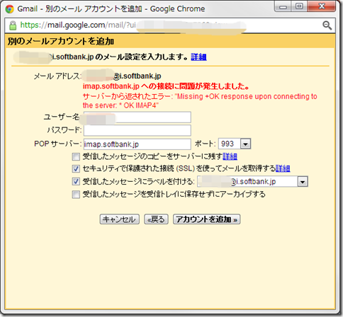
Task: Click the 'the server: * OK IMAP4' error line
Action: [x=120, y=105]
